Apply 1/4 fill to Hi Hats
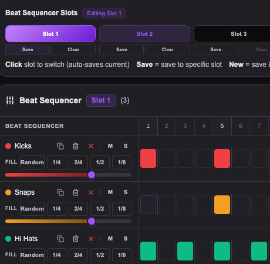This screenshot has width=270, height=264. pyautogui.click(x=56, y=255)
